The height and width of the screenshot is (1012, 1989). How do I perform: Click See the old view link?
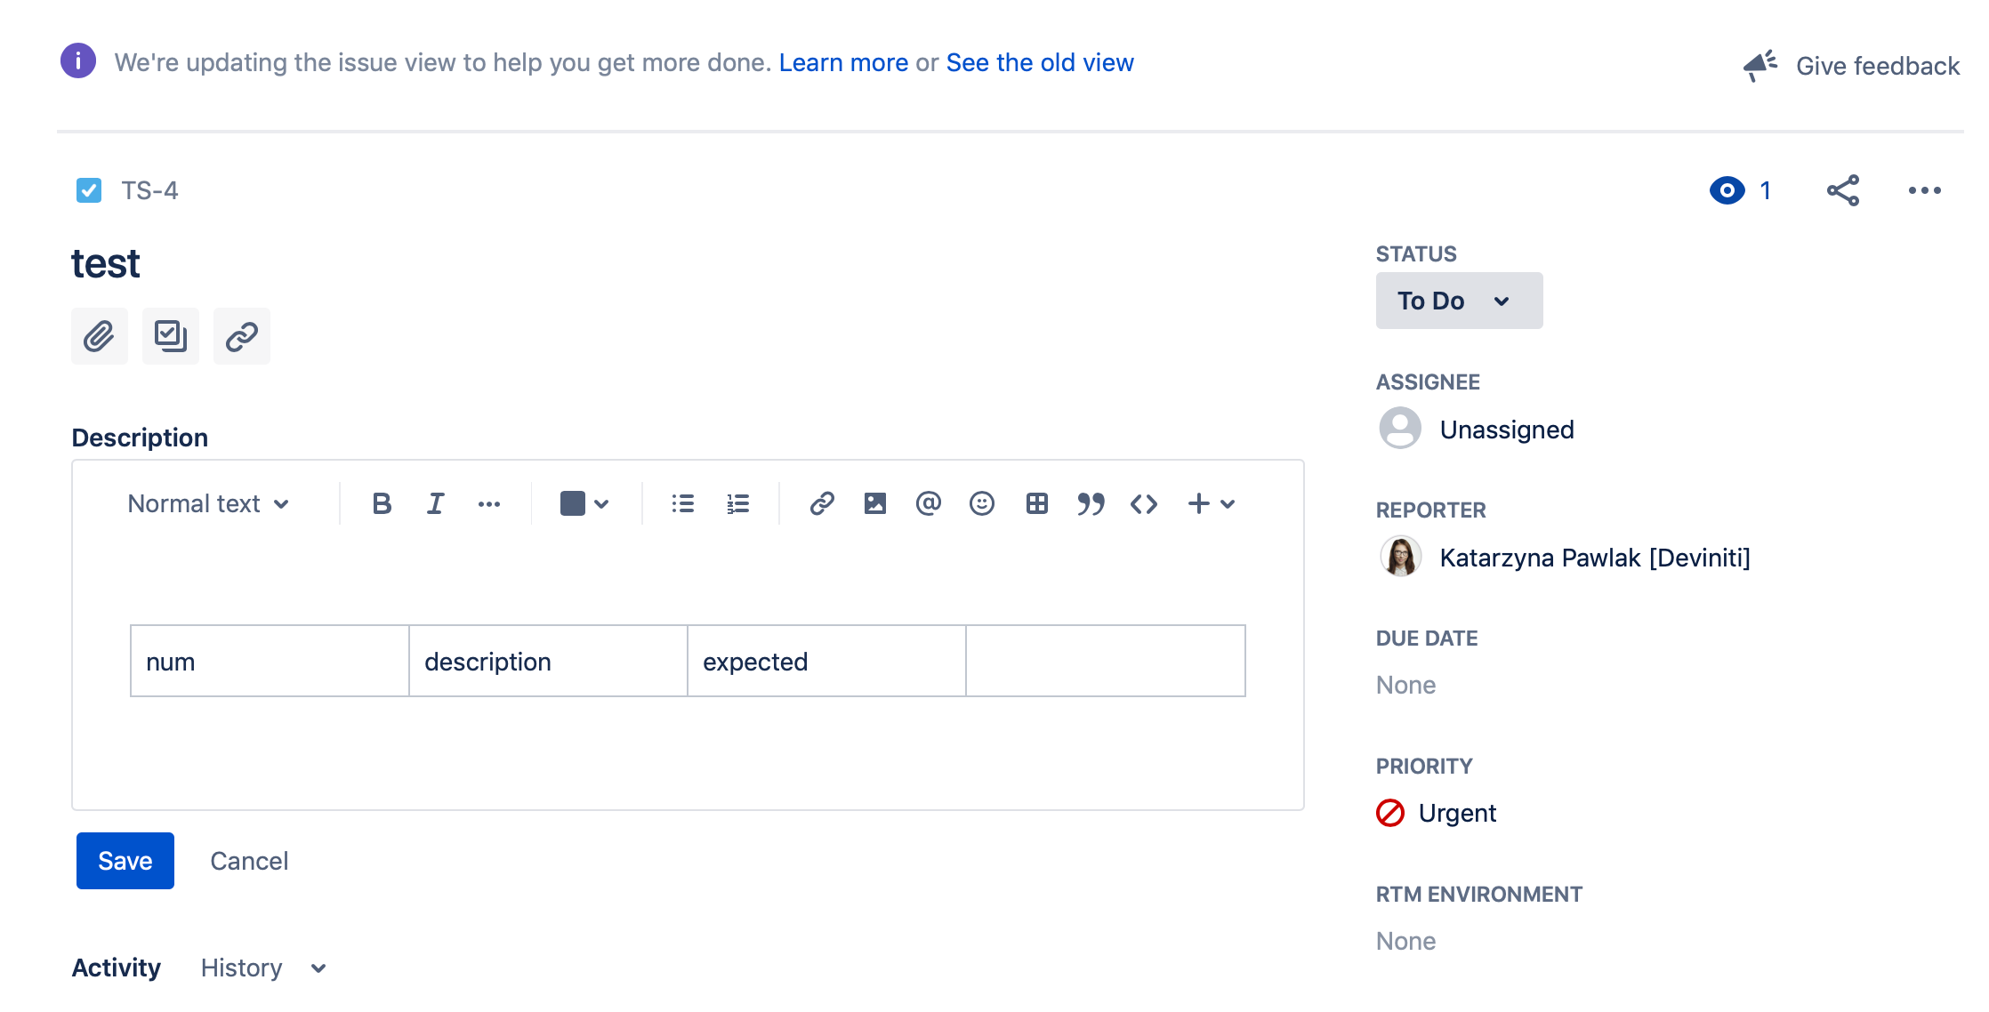coord(1039,63)
